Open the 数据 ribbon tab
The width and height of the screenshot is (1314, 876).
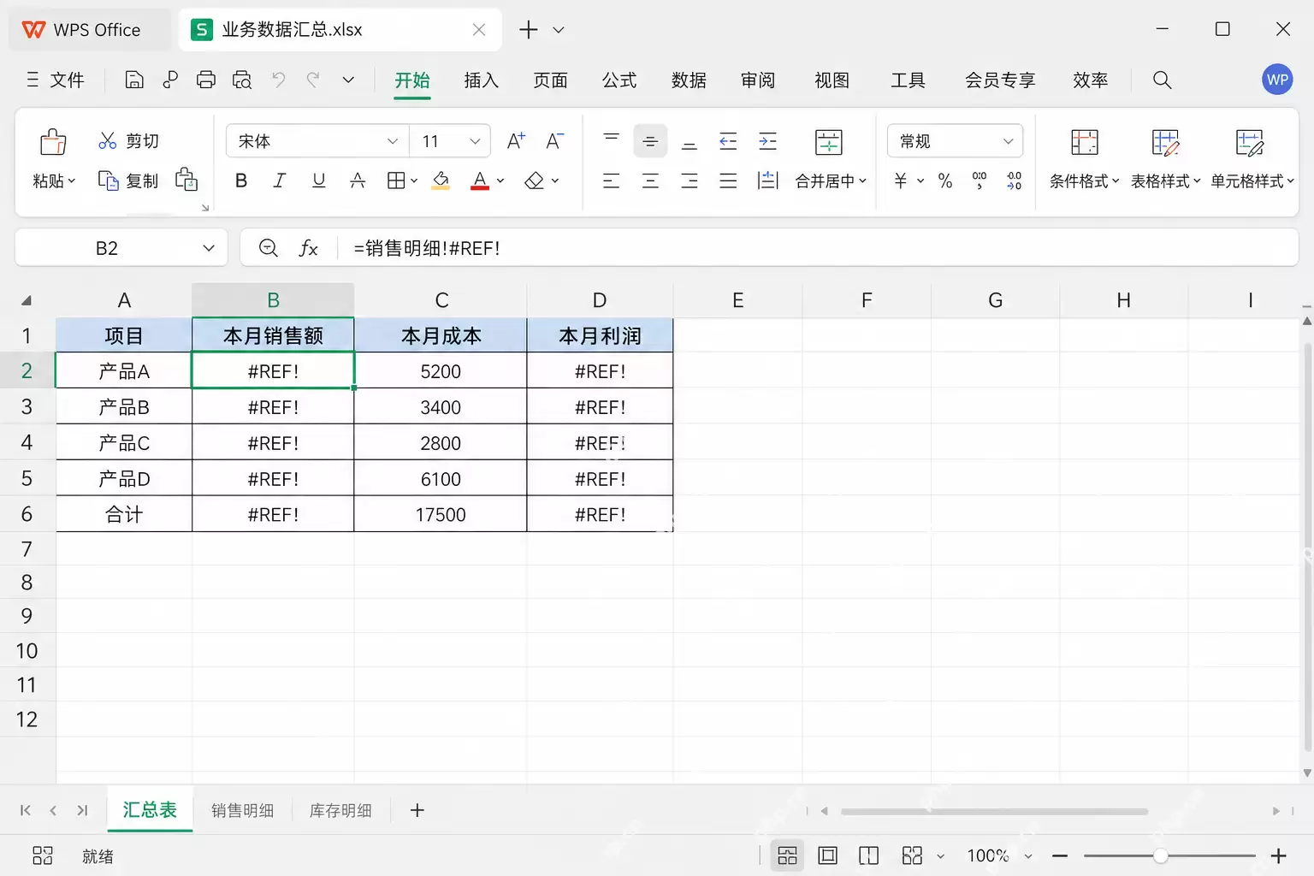point(689,80)
